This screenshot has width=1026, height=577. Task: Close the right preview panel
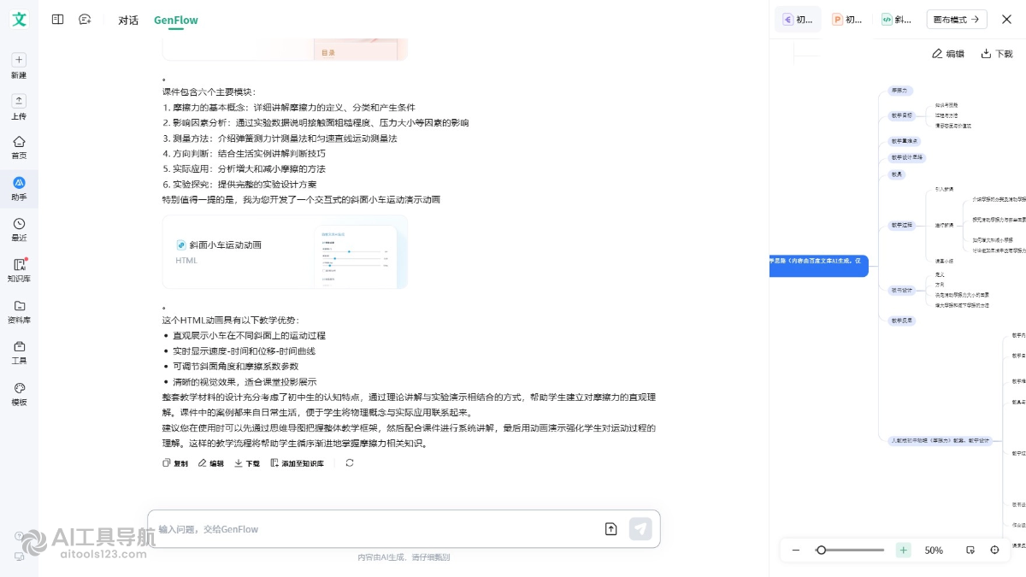coord(1005,19)
